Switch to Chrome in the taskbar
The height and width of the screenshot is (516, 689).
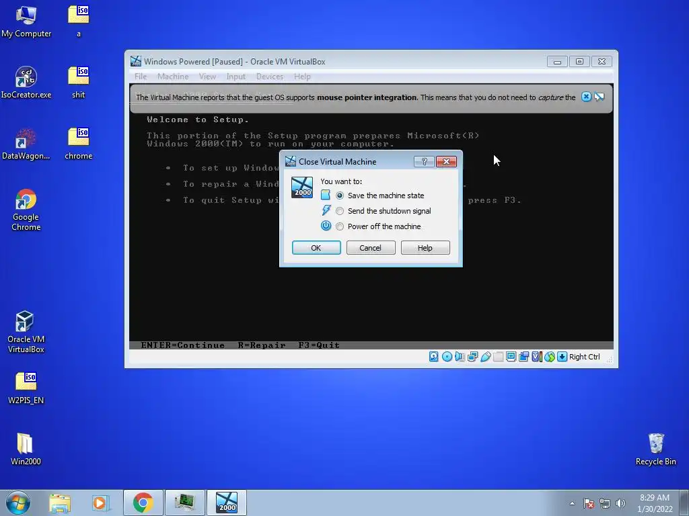pyautogui.click(x=143, y=503)
